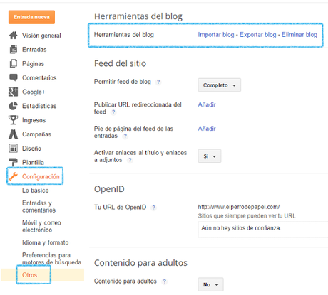The width and height of the screenshot is (328, 295).
Task: Open Diseño section
Action: [x=31, y=149]
